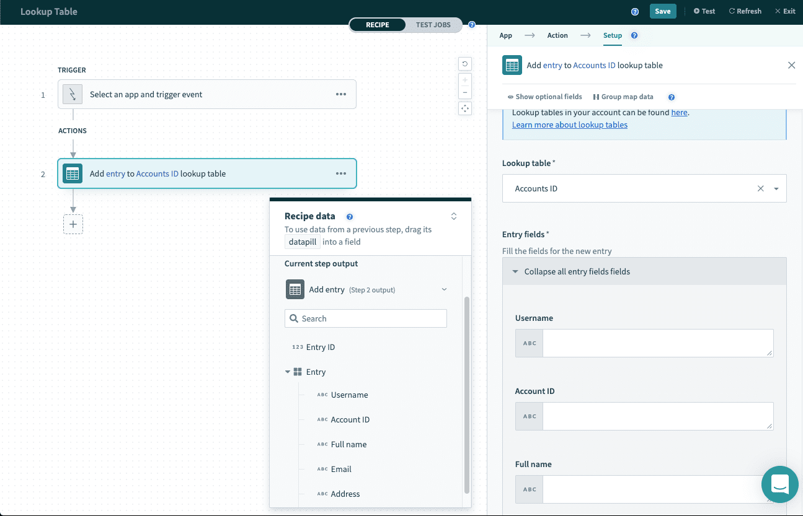
Task: Open the trigger step's options menu
Action: click(x=340, y=94)
